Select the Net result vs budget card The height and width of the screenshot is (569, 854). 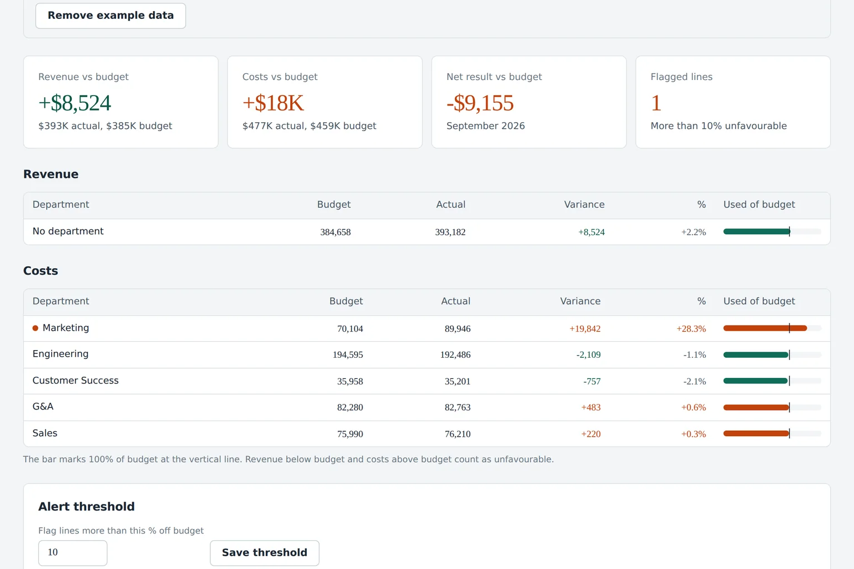pyautogui.click(x=529, y=102)
